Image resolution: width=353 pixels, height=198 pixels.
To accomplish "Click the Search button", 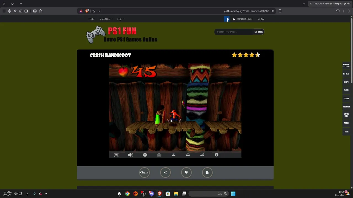I will [258, 32].
